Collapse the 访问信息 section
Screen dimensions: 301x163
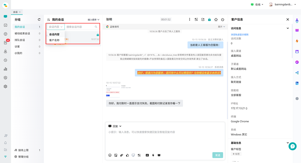288,28
